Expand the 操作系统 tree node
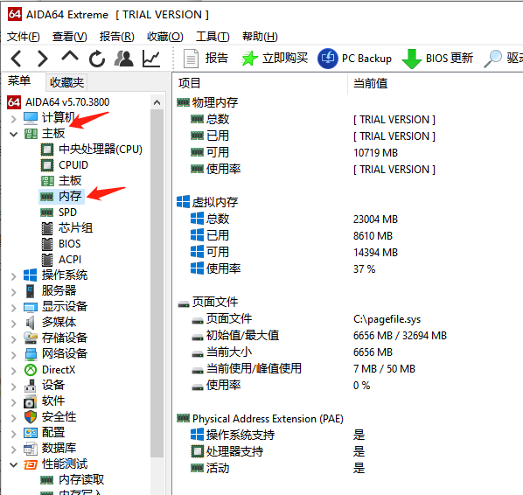This screenshot has height=495, width=523. pos(14,276)
